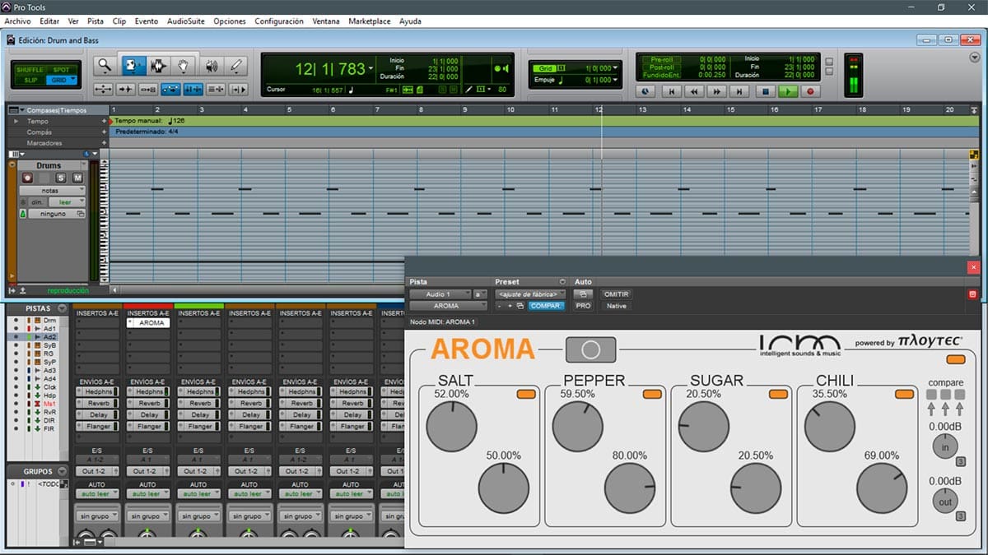Click the Insertion Follows Playback icon

tap(238, 89)
